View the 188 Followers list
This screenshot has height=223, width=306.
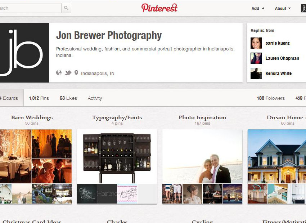coord(271,98)
